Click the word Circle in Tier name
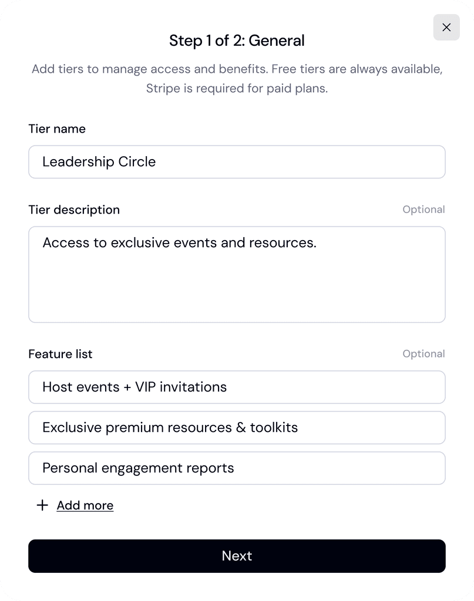 pos(137,162)
